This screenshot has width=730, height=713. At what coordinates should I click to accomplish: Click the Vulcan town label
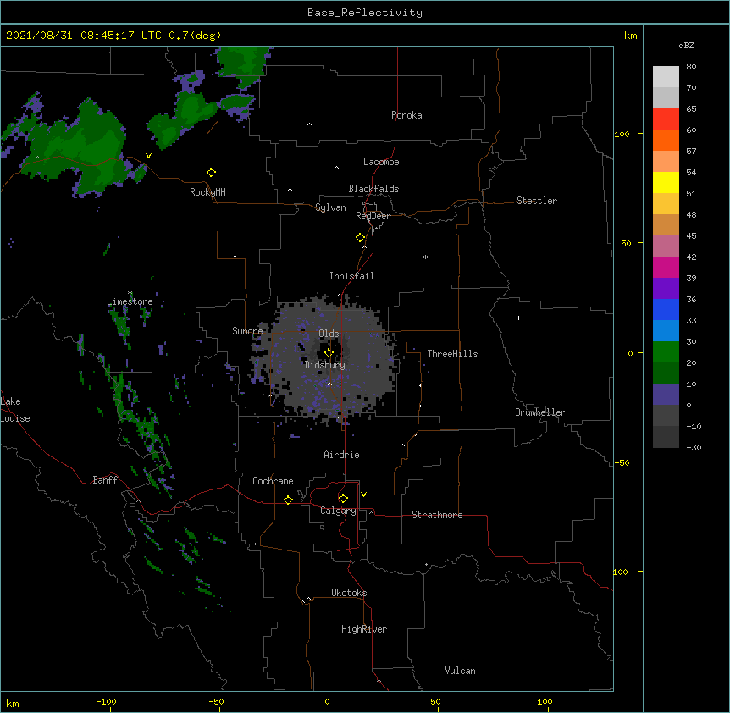pyautogui.click(x=460, y=671)
